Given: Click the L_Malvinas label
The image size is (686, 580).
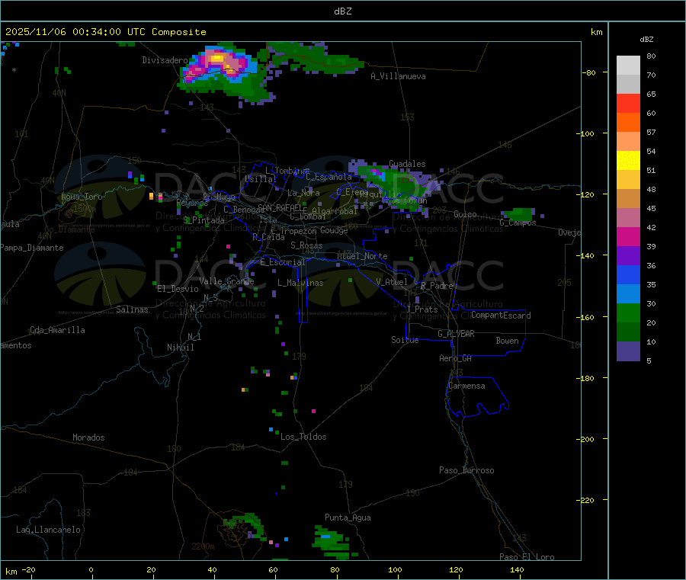Looking at the screenshot, I should (x=300, y=283).
